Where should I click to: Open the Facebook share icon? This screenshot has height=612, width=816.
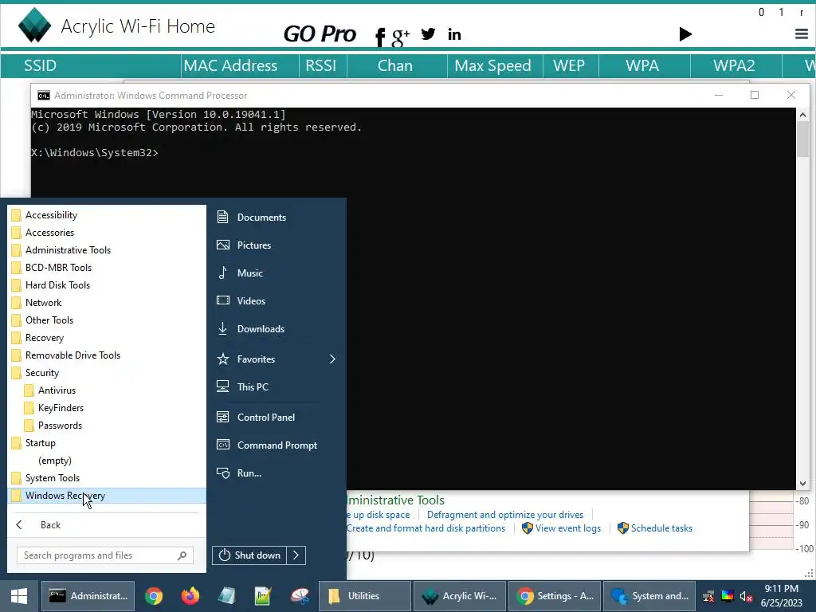click(380, 37)
